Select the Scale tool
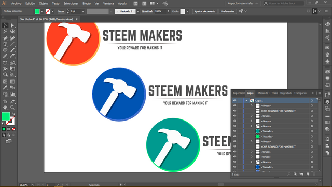This screenshot has width=332, height=187. 12,63
